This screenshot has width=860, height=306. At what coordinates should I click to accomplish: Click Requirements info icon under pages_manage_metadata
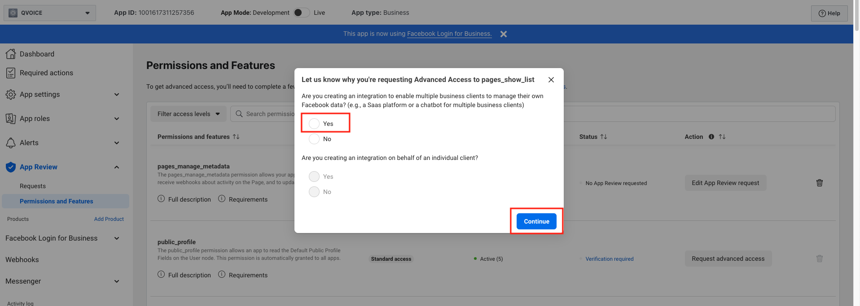pos(222,198)
